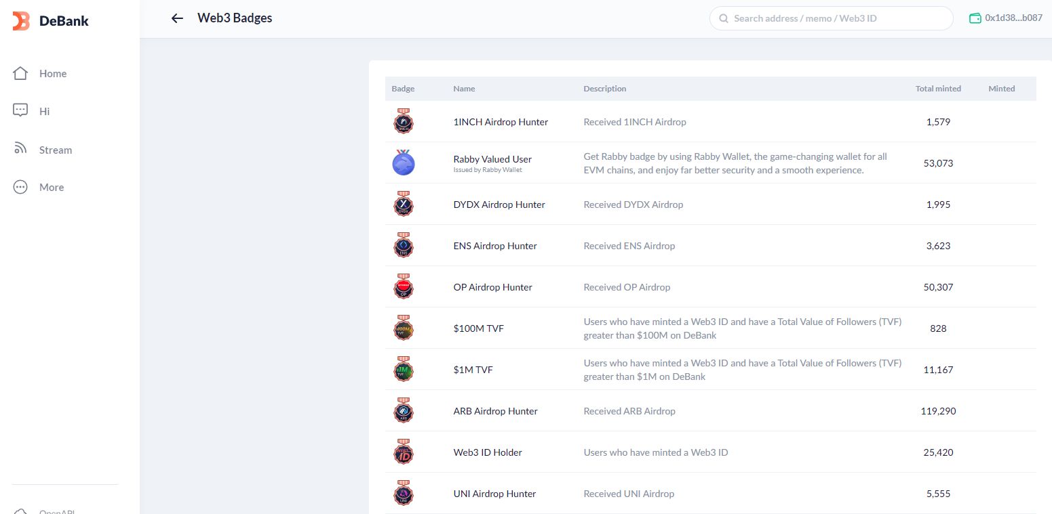Open the Hi chat bubble icon
Image resolution: width=1052 pixels, height=514 pixels.
point(20,110)
